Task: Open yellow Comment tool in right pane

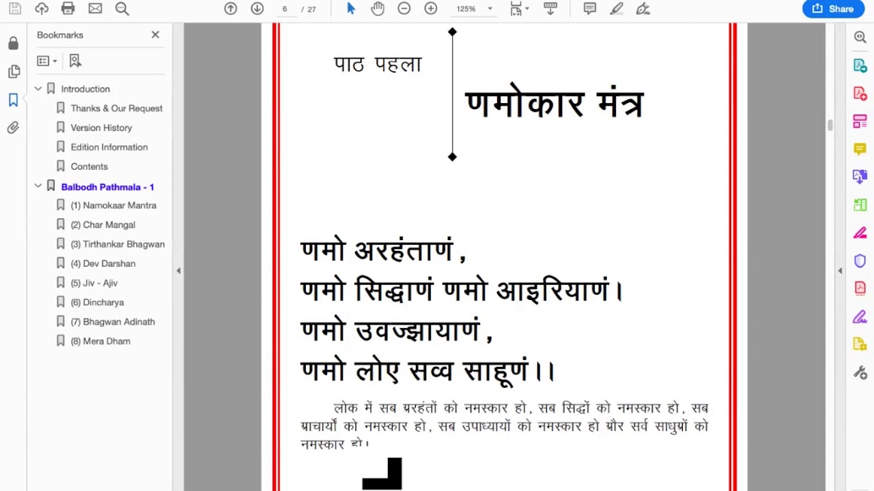Action: [860, 149]
